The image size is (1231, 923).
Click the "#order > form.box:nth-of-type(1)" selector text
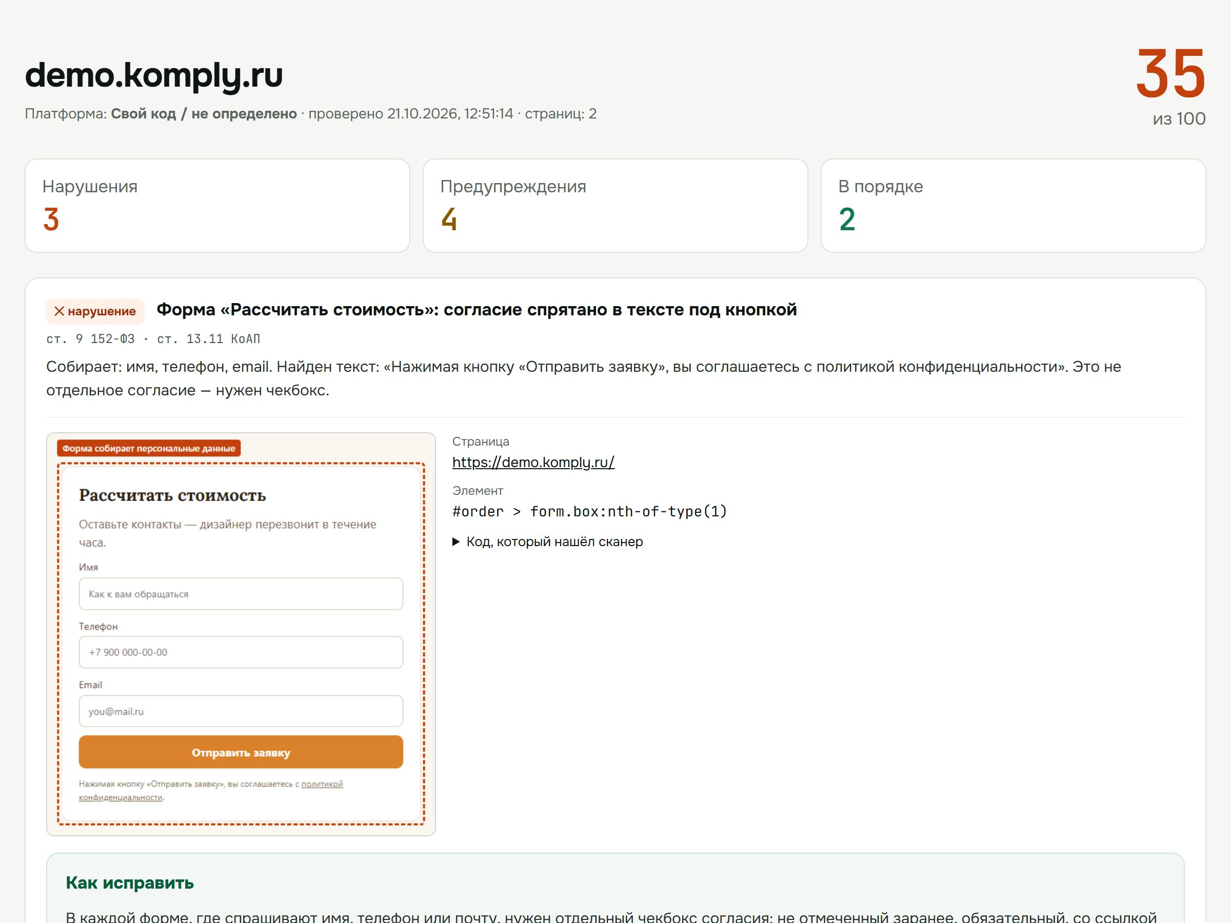[x=589, y=511]
